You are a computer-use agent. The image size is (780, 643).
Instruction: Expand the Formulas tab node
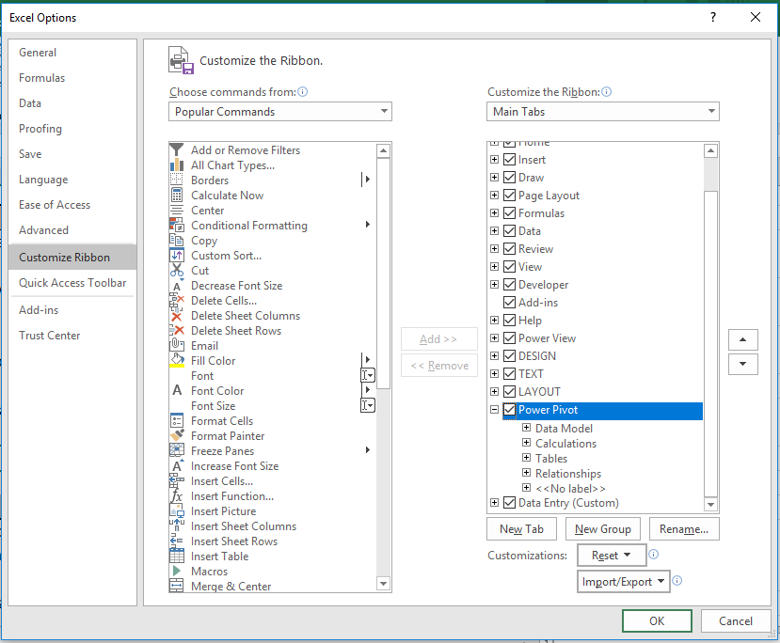pos(494,212)
